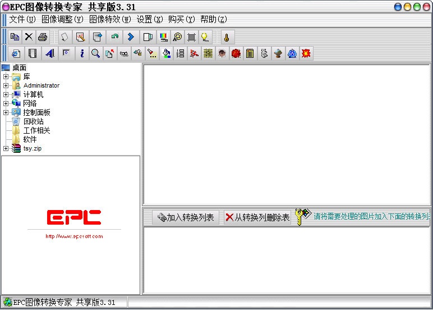
Task: Click the brown key toolbar icon
Action: [227, 37]
